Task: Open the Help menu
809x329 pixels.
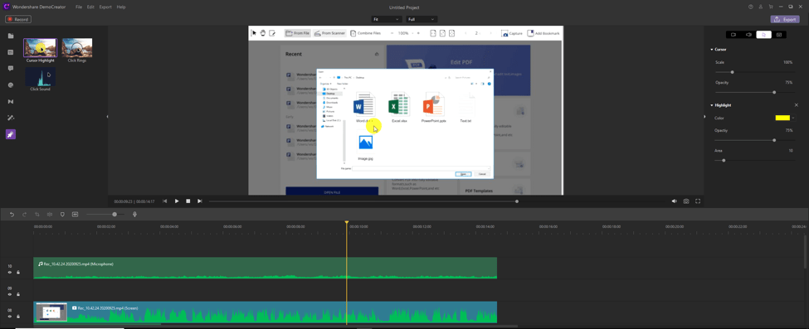Action: [x=121, y=7]
